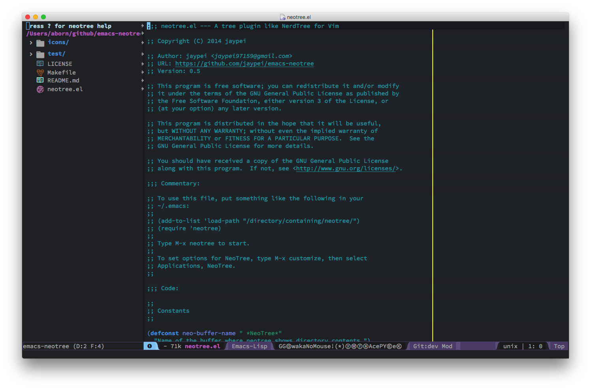Click the (require 'neotree) comment line
This screenshot has height=390, width=591.
point(184,228)
